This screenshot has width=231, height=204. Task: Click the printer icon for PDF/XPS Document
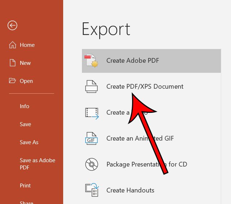[91, 87]
